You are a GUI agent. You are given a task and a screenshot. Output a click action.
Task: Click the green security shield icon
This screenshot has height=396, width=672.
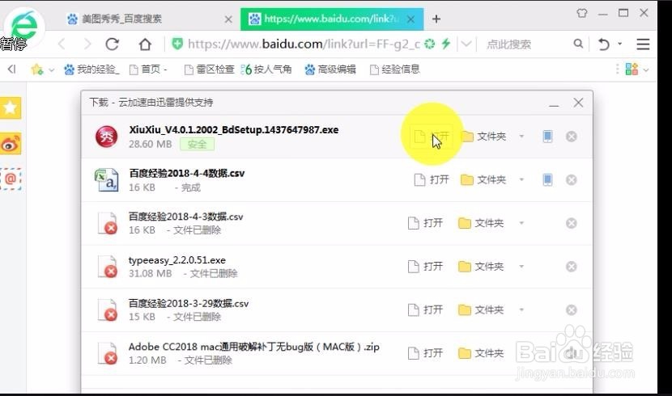pyautogui.click(x=177, y=44)
